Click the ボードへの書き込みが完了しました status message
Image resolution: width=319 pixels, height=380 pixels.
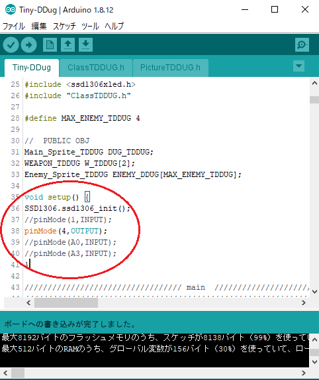(69, 324)
